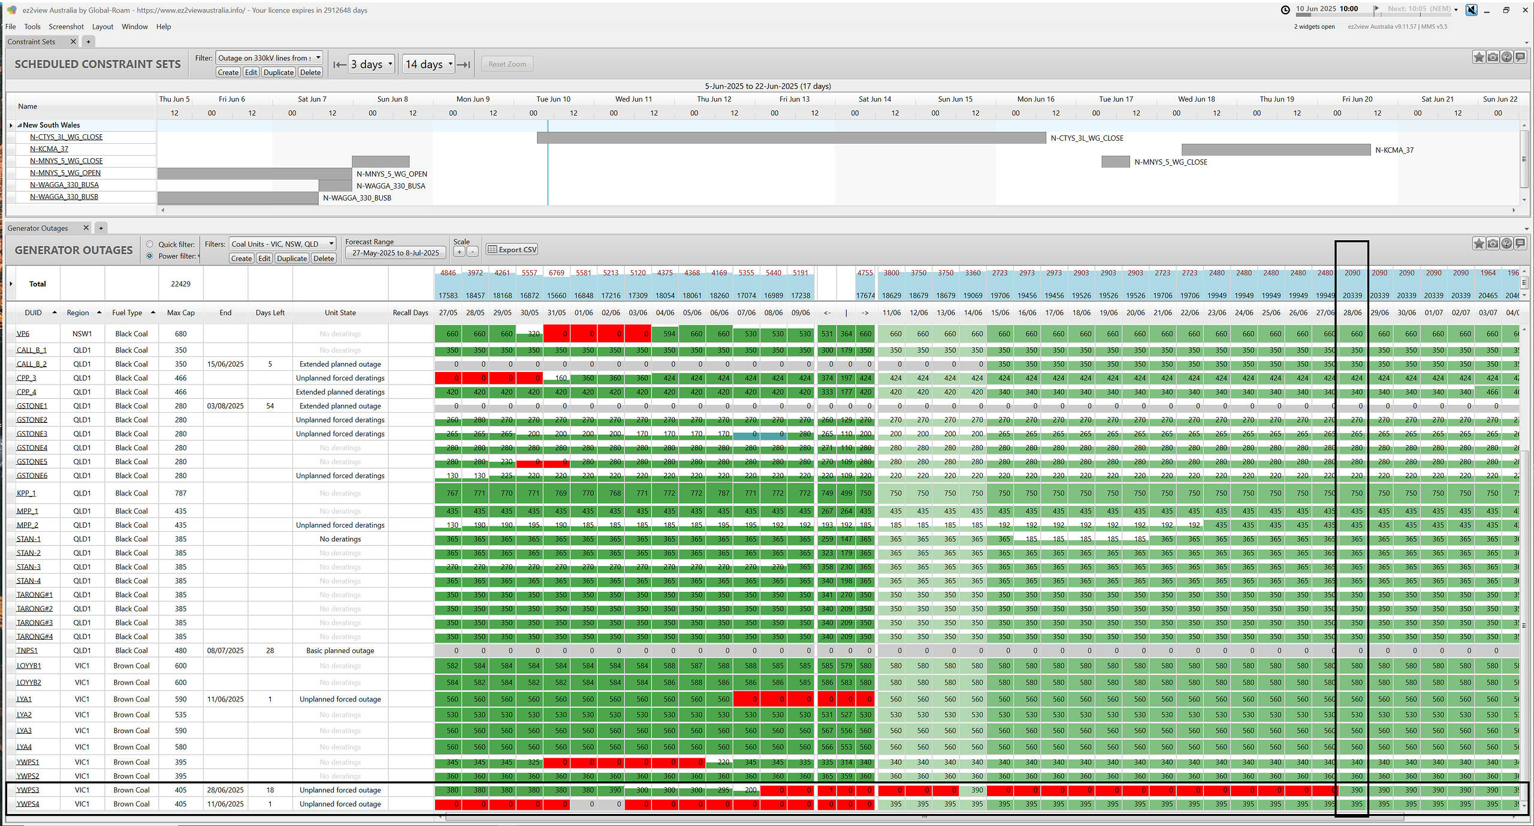Click the clock time icon
This screenshot has height=826, width=1534.
tap(1285, 10)
